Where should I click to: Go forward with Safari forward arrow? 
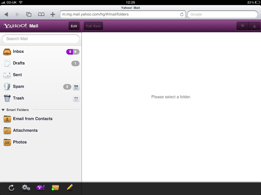pyautogui.click(x=18, y=14)
